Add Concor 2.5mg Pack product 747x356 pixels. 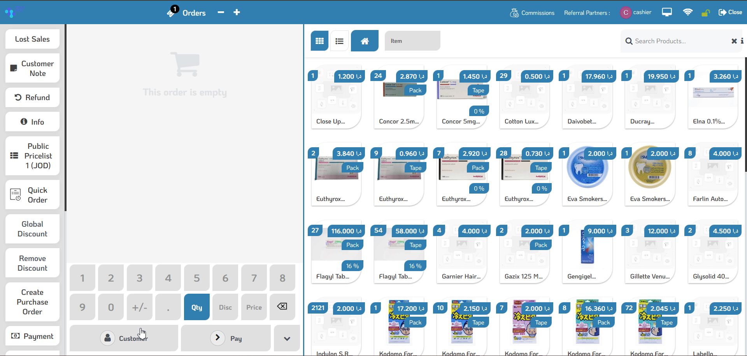(x=399, y=97)
